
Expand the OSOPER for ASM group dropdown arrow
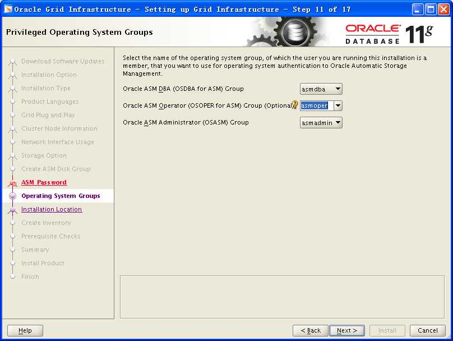(338, 106)
